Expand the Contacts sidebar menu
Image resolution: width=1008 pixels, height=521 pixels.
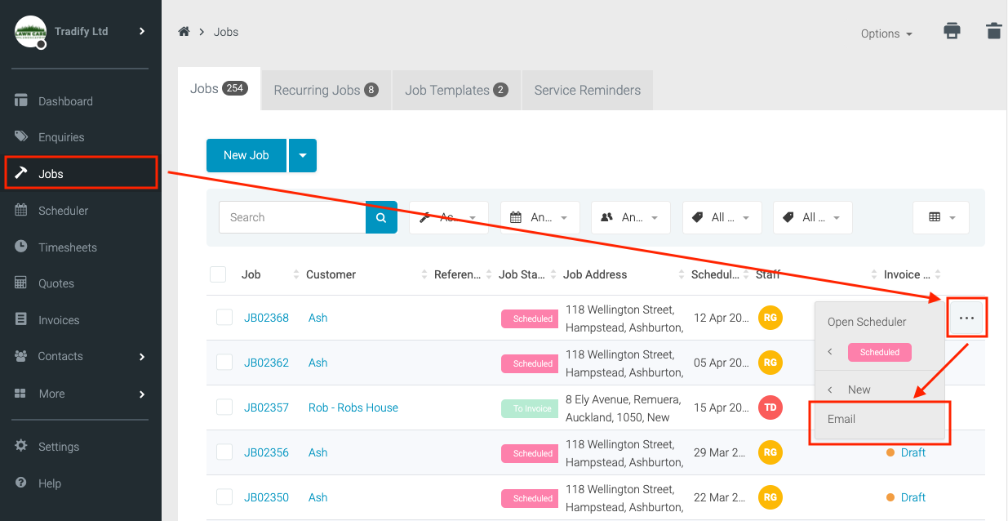pyautogui.click(x=80, y=356)
